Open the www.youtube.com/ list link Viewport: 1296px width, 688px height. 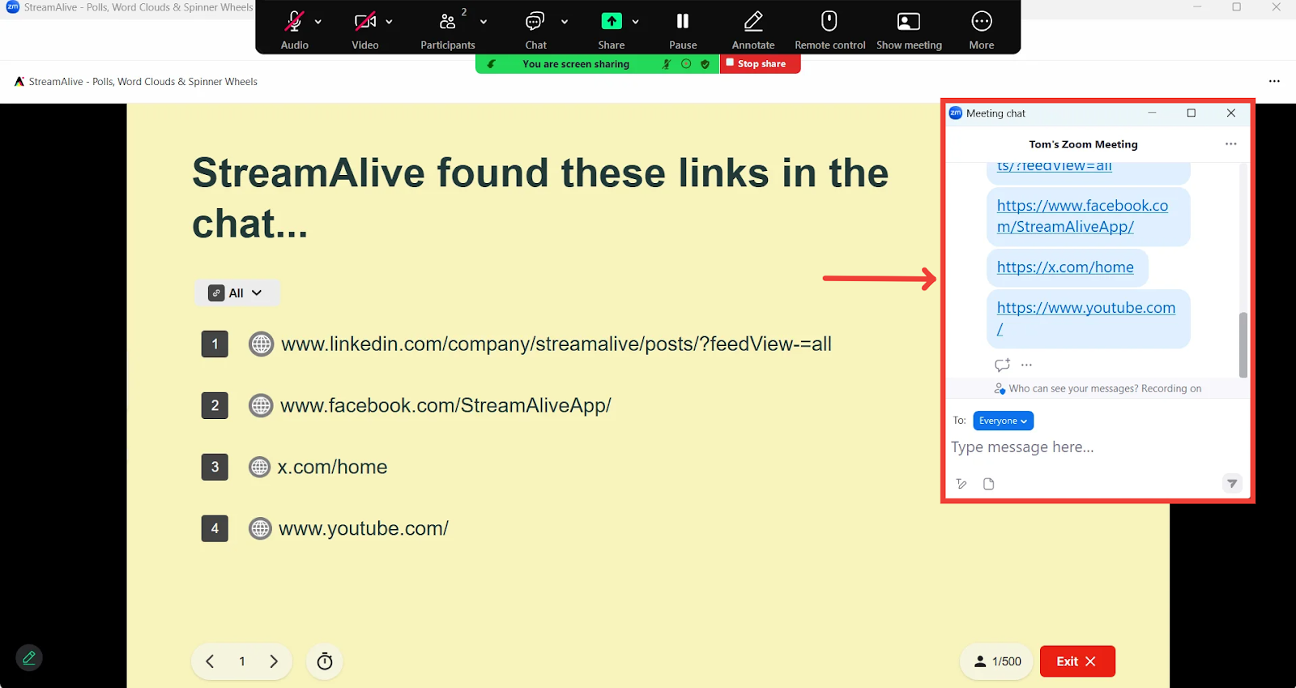364,528
